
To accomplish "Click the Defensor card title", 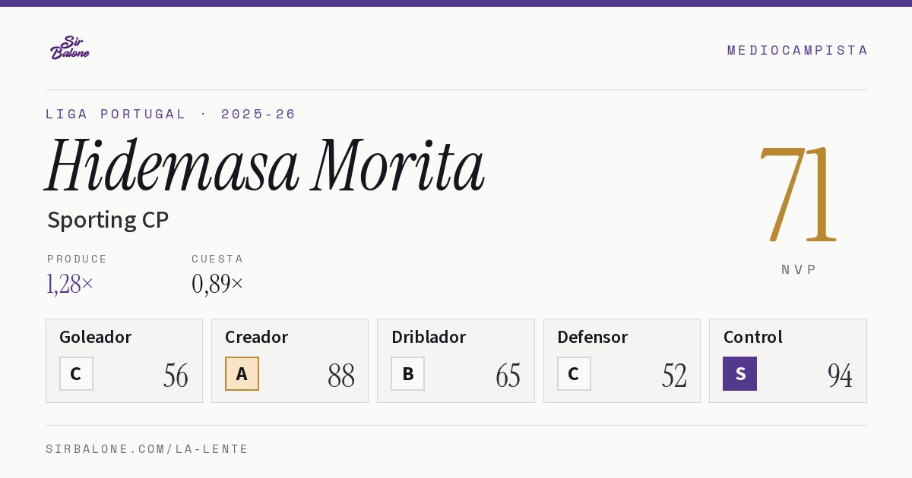I will (x=592, y=337).
